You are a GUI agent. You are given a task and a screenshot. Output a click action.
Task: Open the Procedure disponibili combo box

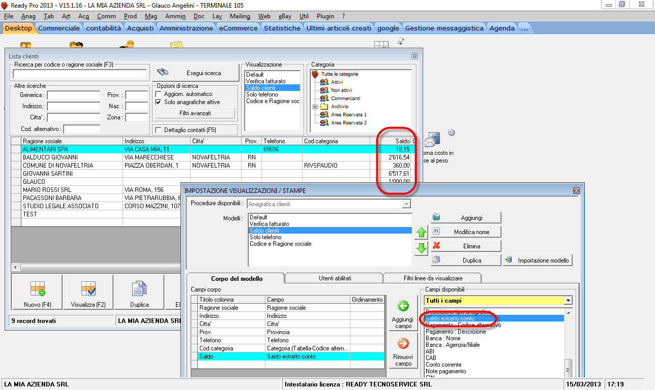[406, 204]
